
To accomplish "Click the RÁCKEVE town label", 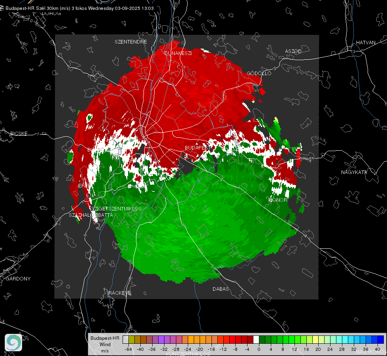I will 120,293.
